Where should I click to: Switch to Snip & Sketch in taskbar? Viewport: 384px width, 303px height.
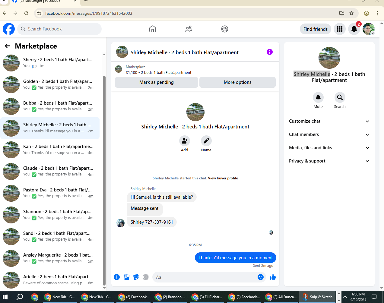point(318,297)
